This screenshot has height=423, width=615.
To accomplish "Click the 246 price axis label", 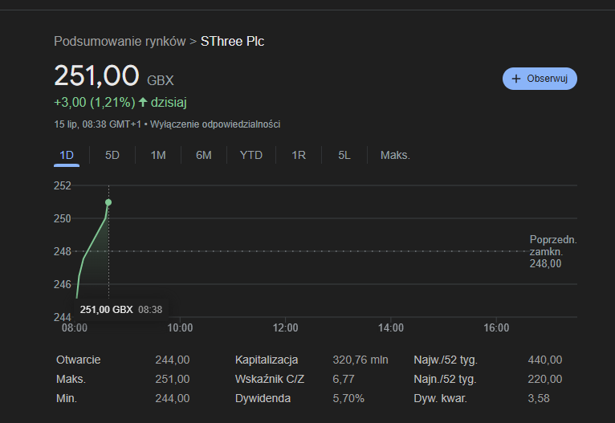I will (63, 284).
